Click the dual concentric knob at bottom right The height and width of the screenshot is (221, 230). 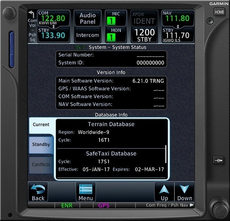219,209
